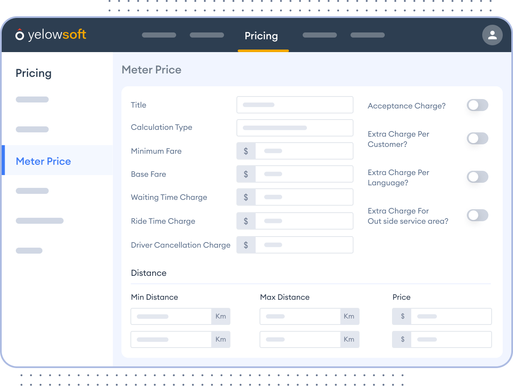Click the Km unit label on first Min Distance

click(x=221, y=316)
